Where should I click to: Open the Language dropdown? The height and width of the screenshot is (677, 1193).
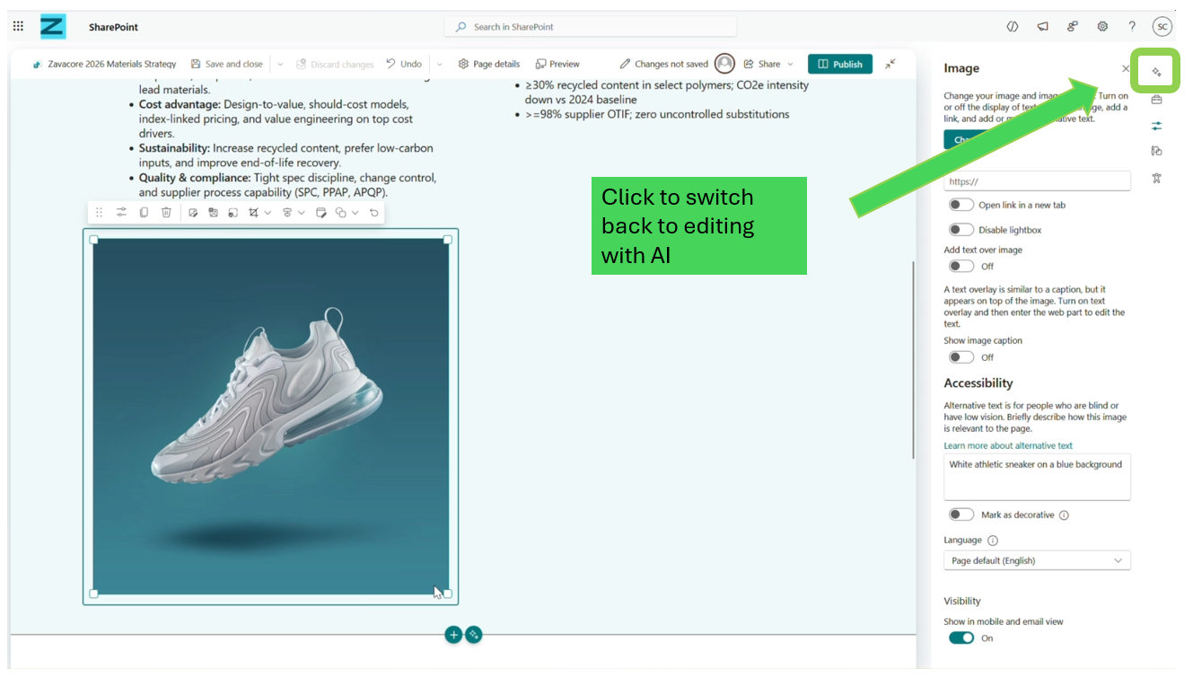(x=1037, y=560)
